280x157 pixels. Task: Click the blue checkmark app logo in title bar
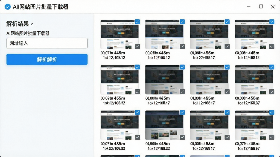coord(8,7)
